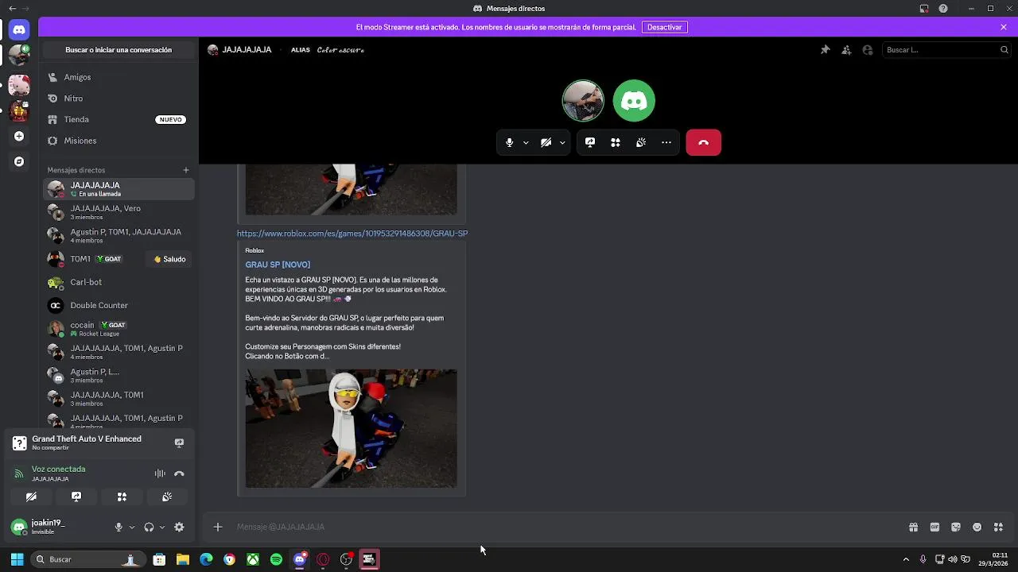Image resolution: width=1018 pixels, height=572 pixels.
Task: Select the JAJAJAJAJA En una llamada conversation
Action: tap(118, 189)
